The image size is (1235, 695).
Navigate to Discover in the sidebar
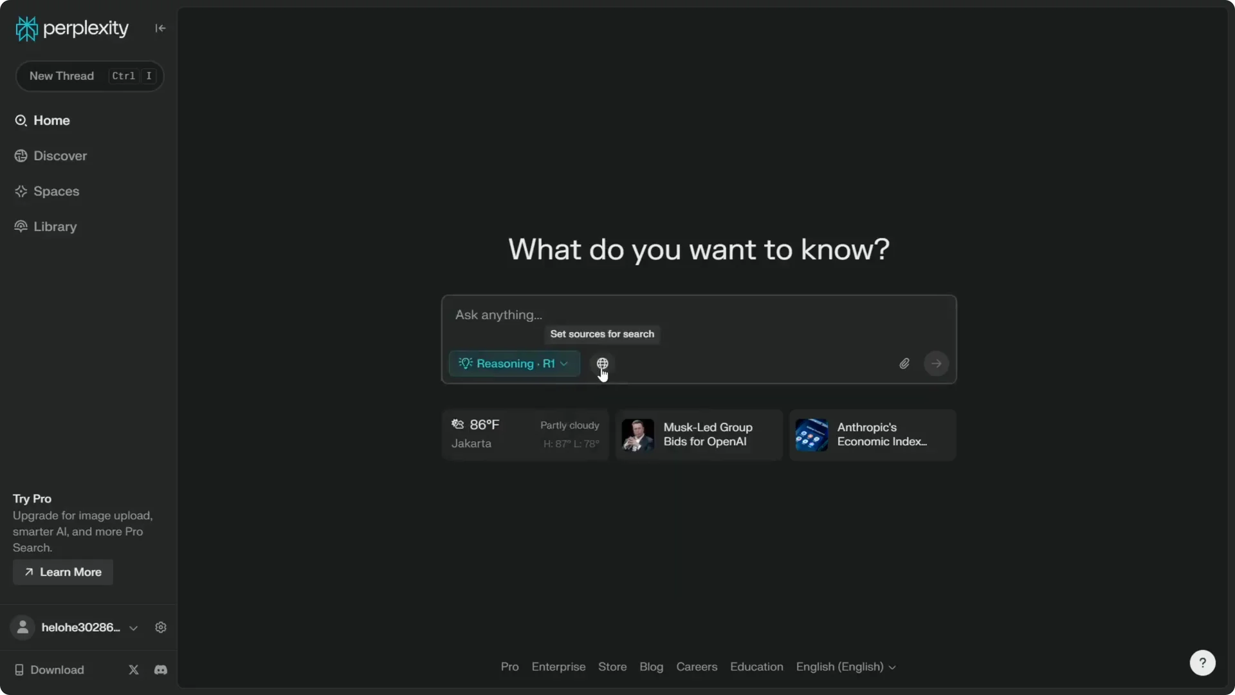coord(59,155)
